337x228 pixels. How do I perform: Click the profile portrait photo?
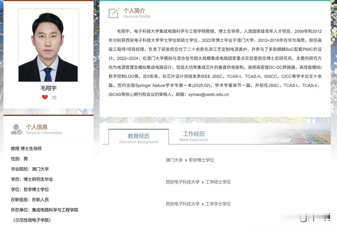click(48, 45)
